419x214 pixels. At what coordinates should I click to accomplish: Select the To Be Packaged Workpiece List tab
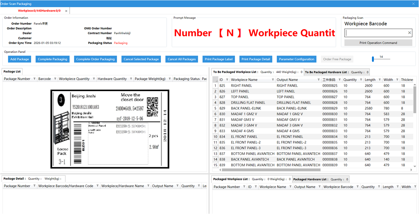point(258,72)
